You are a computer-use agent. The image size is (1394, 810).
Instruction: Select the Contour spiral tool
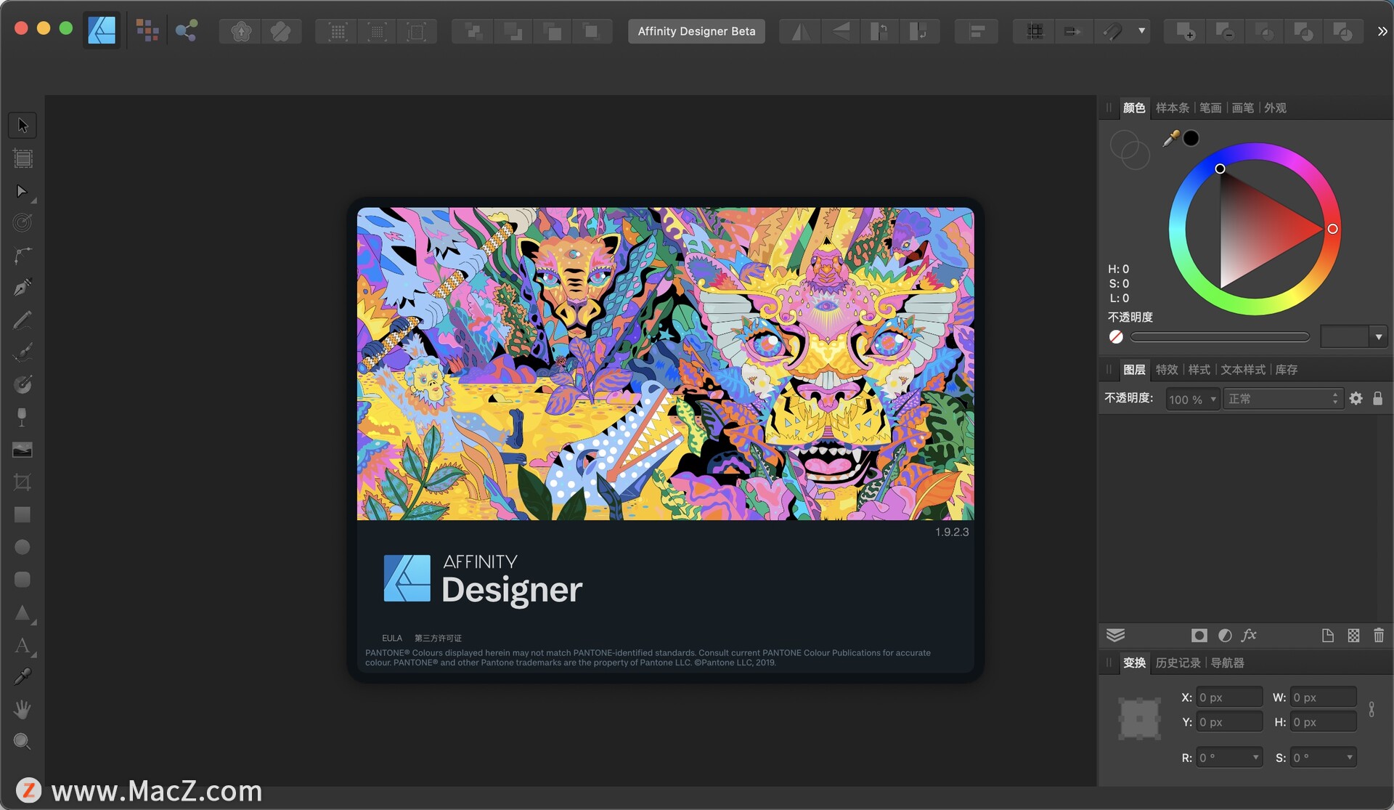pyautogui.click(x=23, y=223)
